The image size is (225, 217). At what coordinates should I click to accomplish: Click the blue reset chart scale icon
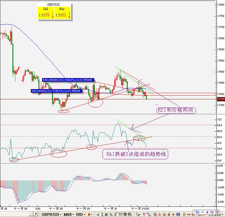(x=178, y=214)
